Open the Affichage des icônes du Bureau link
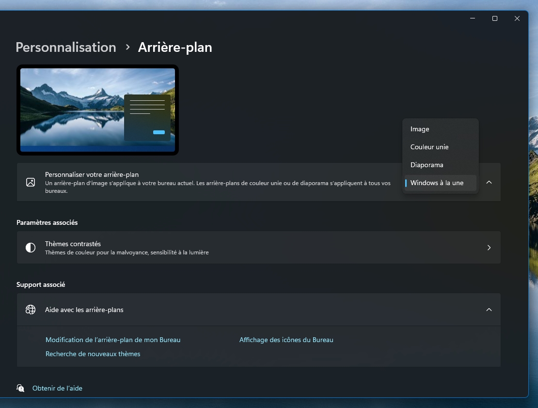The image size is (538, 408). [x=286, y=340]
